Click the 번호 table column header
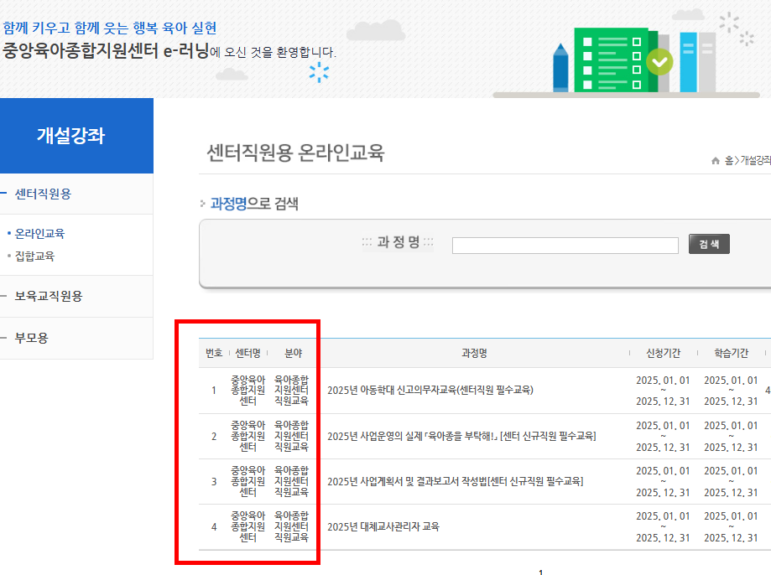 211,352
